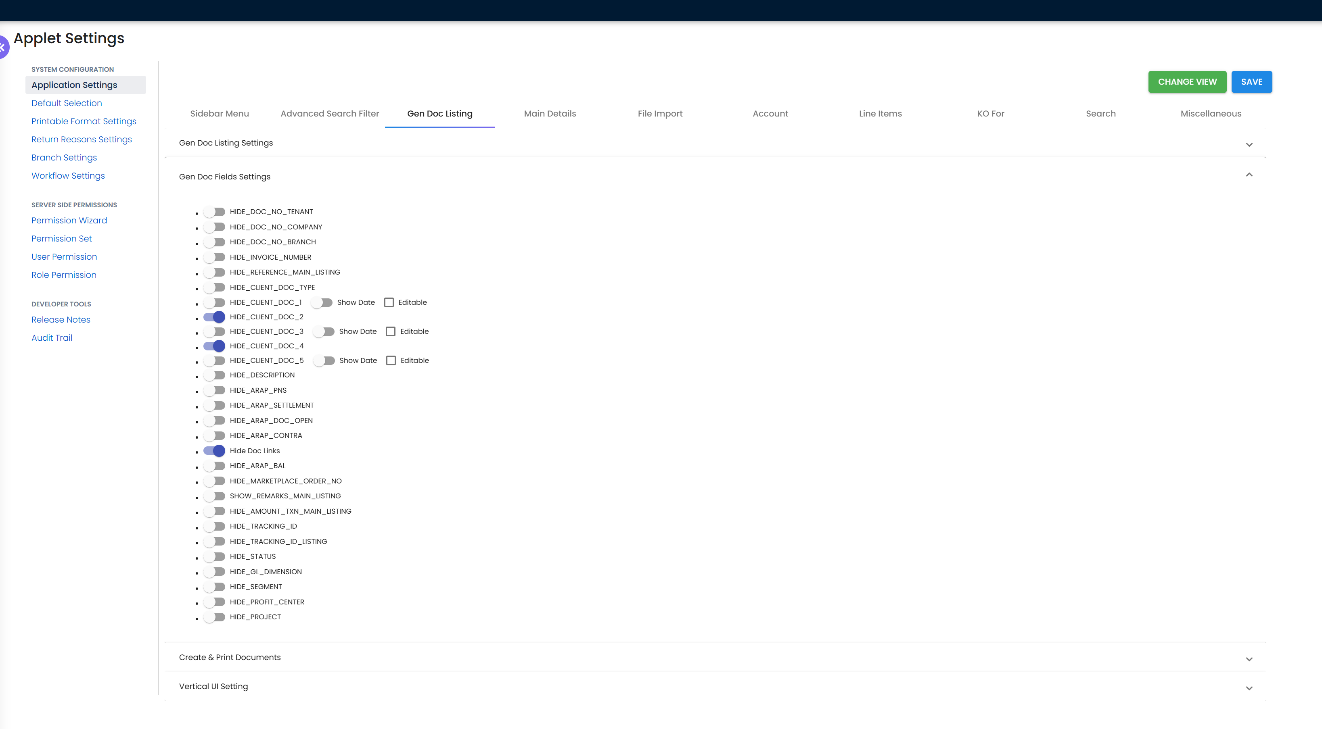
Task: Toggle HIDE_MARKETPLACE_ORDER_NO on
Action: (x=214, y=481)
